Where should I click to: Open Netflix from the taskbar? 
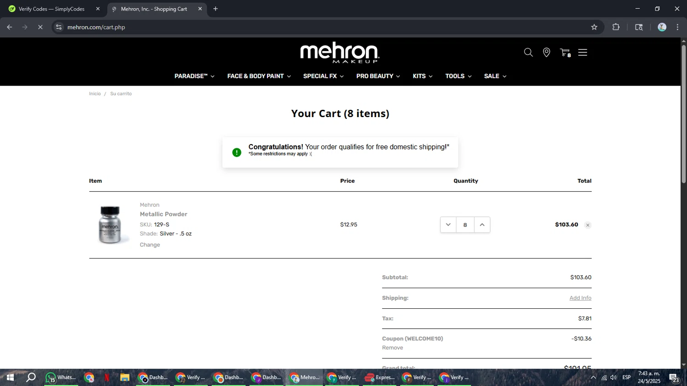click(107, 377)
